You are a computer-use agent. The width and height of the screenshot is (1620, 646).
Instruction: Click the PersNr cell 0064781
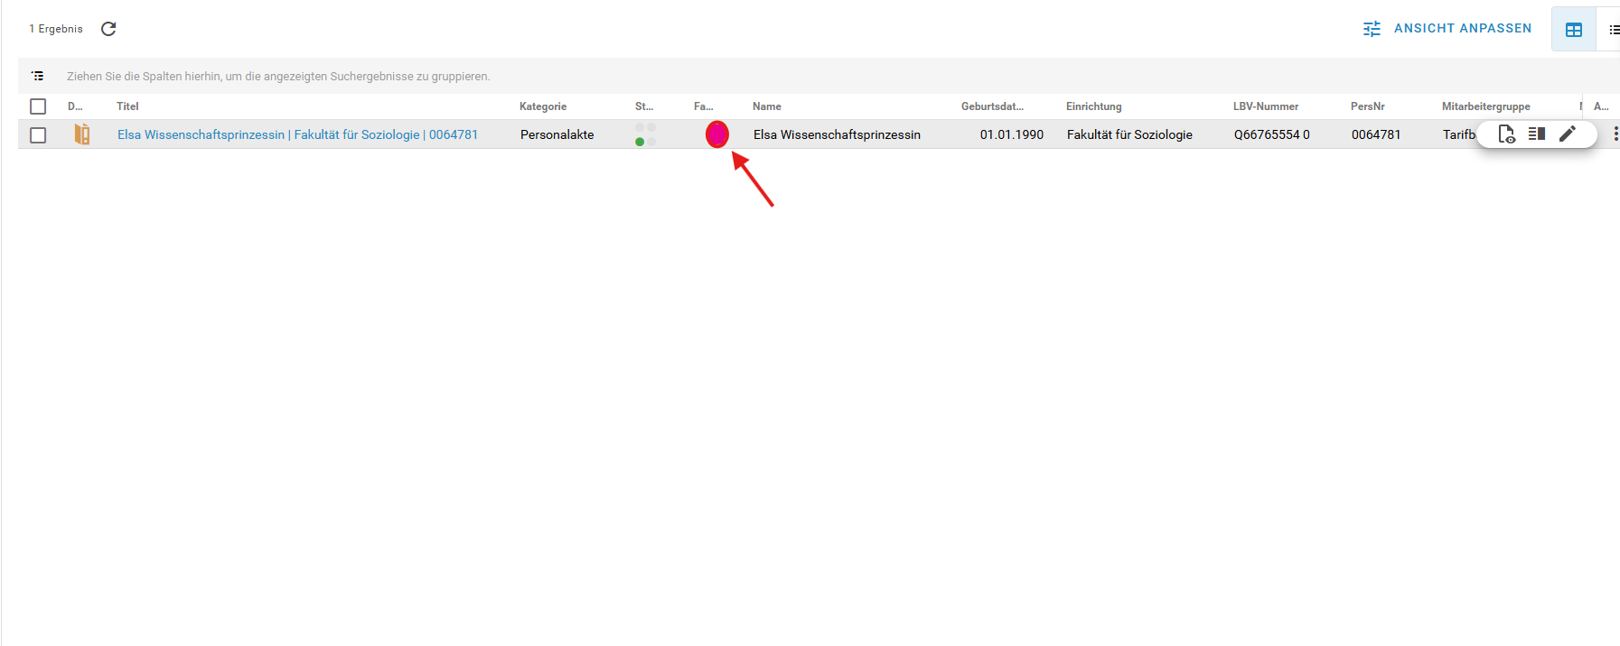tap(1375, 134)
